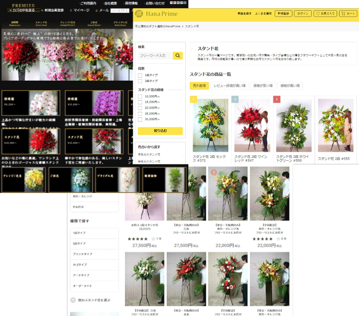Click the フリーワード入力 search field
Viewport: 359px width, 316px height.
(x=155, y=56)
